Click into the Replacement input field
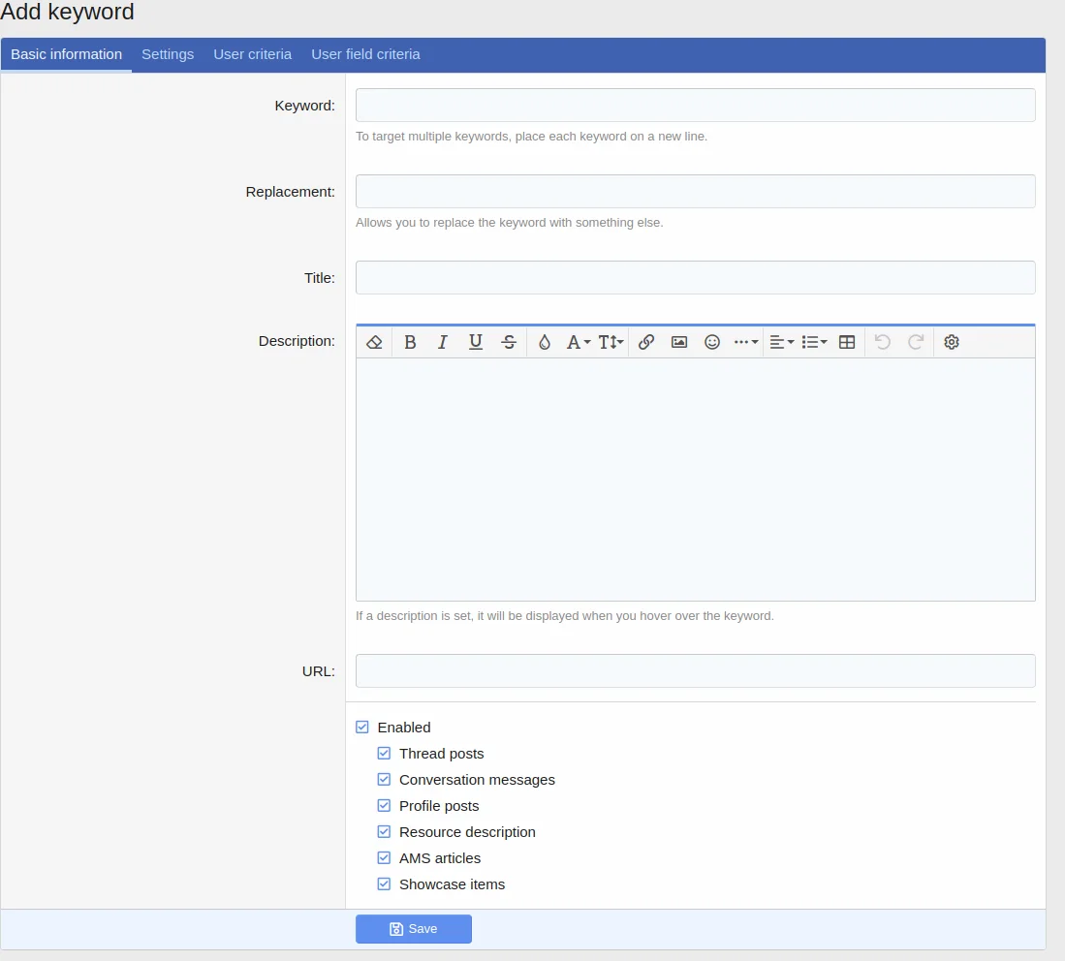The height and width of the screenshot is (961, 1065). (695, 192)
